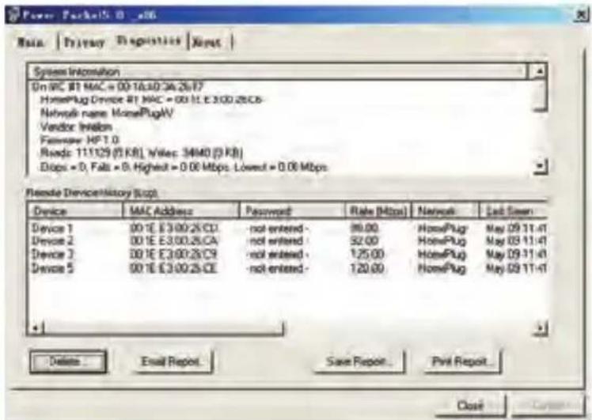Close the Power Packet window via X

coord(582,15)
